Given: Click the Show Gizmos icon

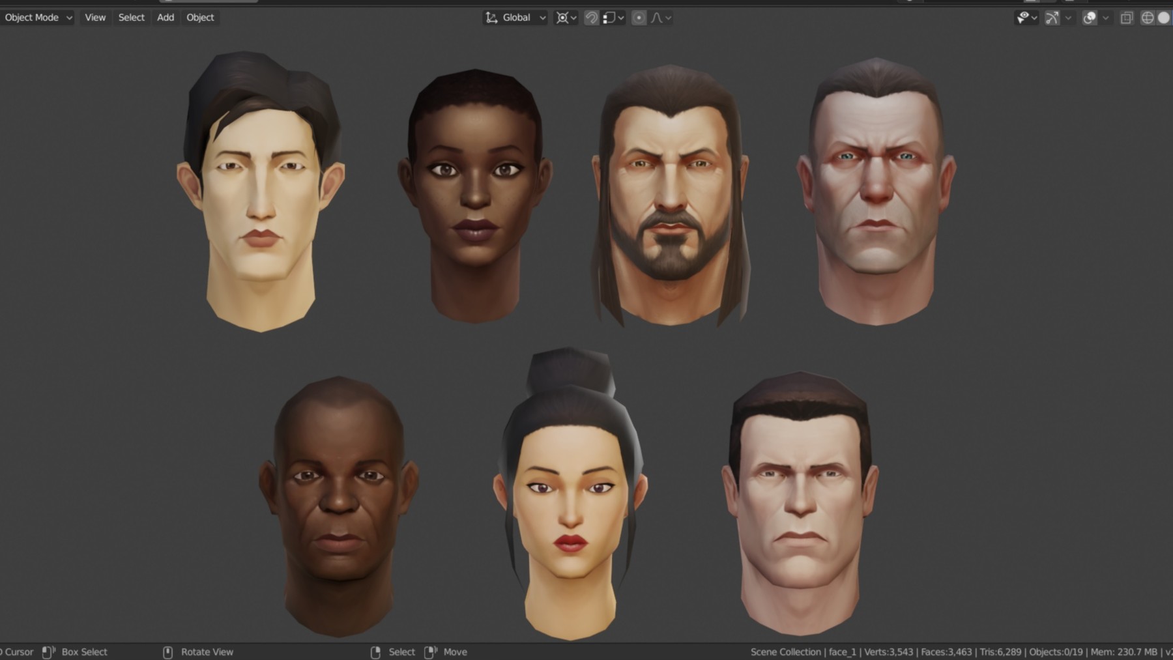Looking at the screenshot, I should (x=1051, y=18).
